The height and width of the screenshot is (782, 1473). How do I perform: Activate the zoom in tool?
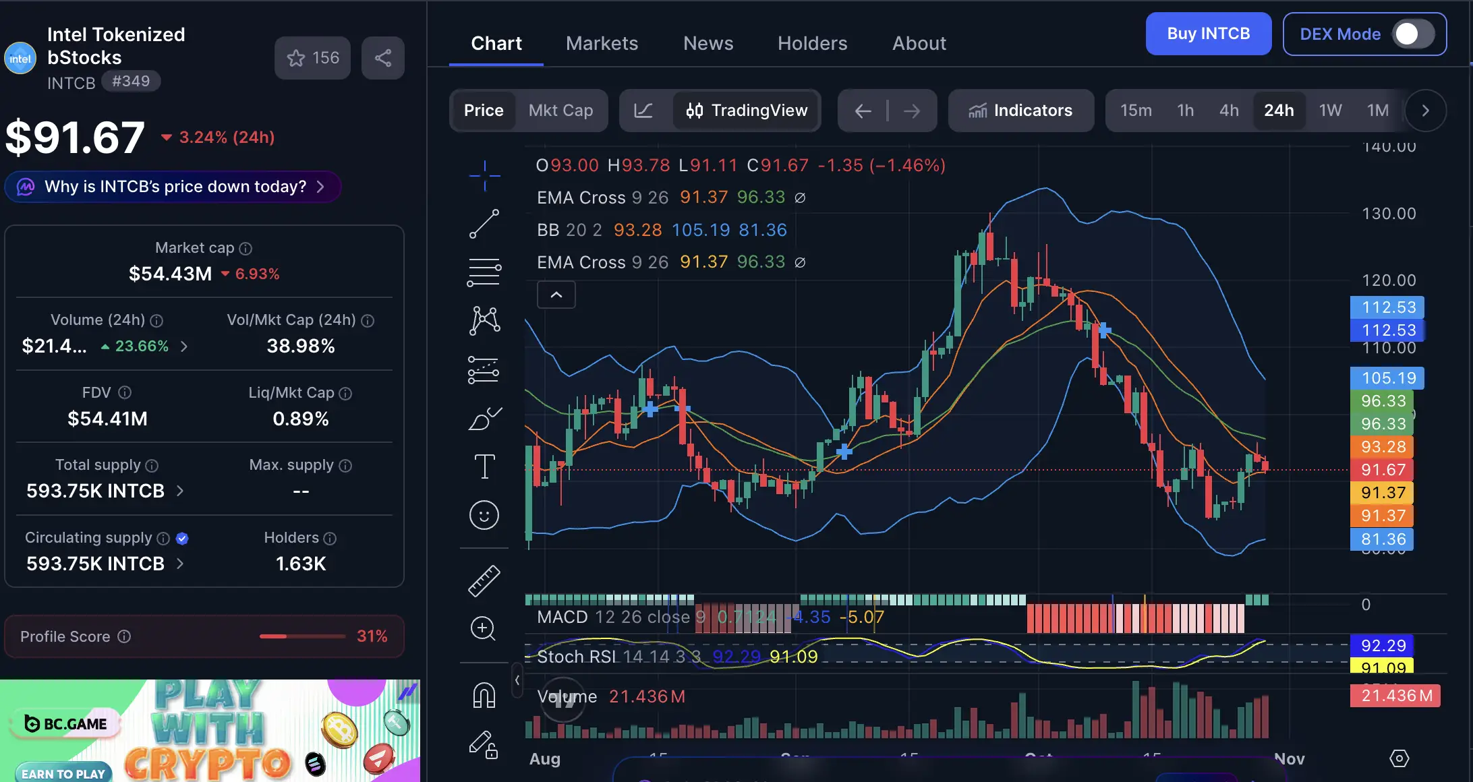click(483, 628)
